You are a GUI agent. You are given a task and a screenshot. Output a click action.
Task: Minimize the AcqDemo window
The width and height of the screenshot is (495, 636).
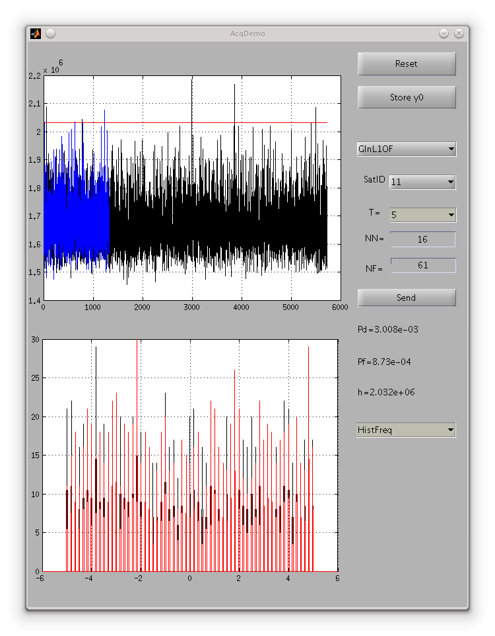click(x=444, y=34)
